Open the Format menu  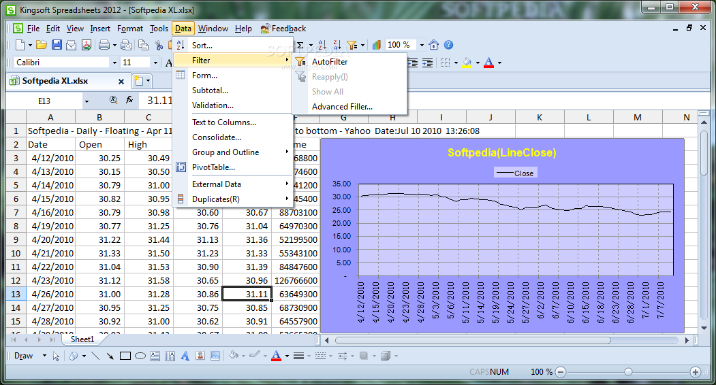tap(130, 29)
